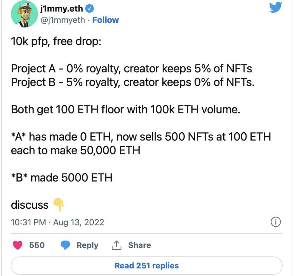Click the blue verified badge
Viewport: 294px width, 276px height.
[x=89, y=8]
